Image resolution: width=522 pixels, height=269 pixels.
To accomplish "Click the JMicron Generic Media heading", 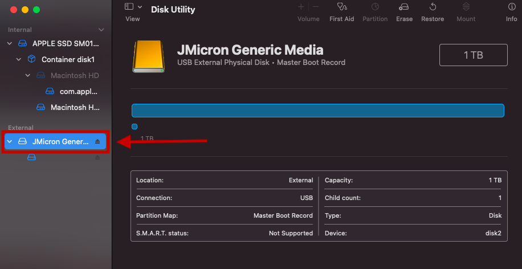I will pyautogui.click(x=250, y=50).
